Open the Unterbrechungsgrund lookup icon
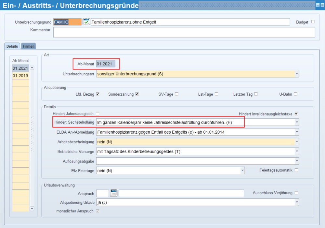Image resolution: width=325 pixels, height=228 pixels. (x=86, y=21)
